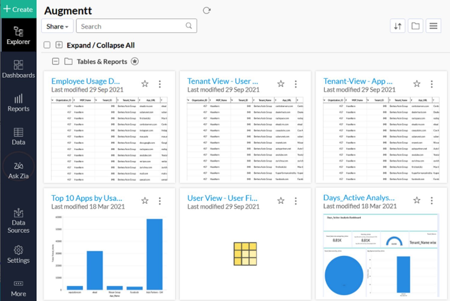Open Tenant-View - App table thumbnail

click(381, 139)
